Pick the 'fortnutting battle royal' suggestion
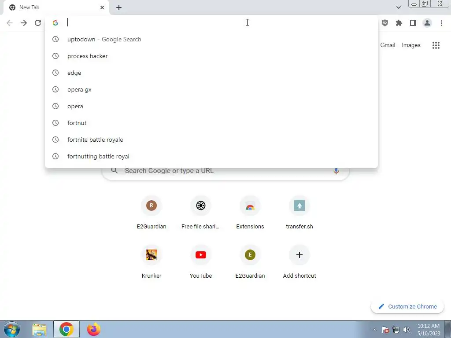 point(211,156)
